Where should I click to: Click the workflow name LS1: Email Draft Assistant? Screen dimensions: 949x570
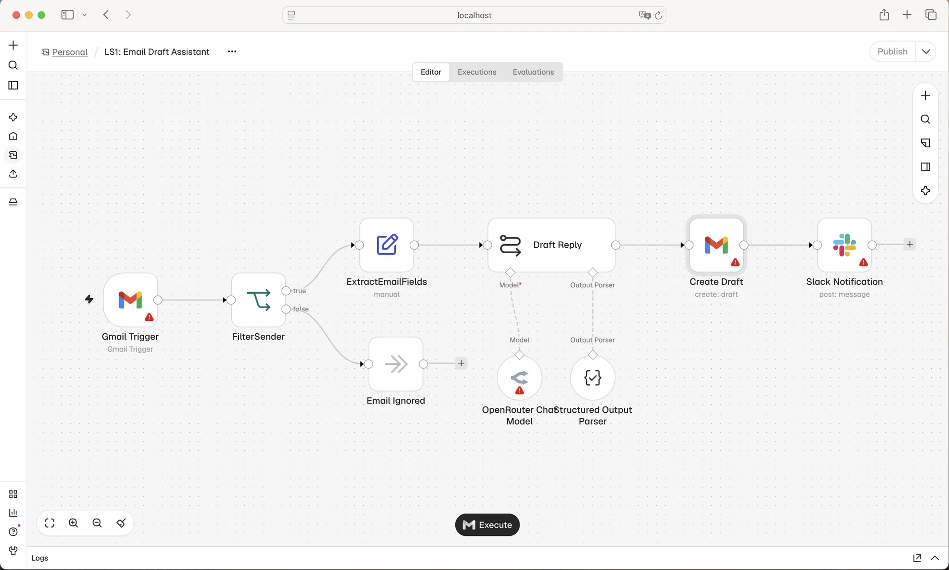(157, 52)
